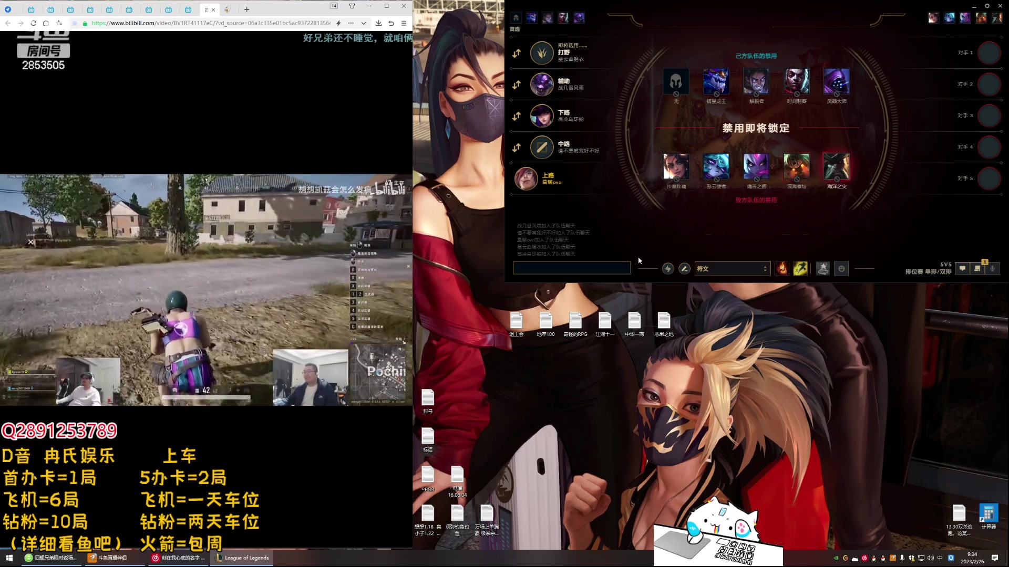Swap pick order with the 打野 player
Image resolution: width=1009 pixels, height=567 pixels.
517,53
